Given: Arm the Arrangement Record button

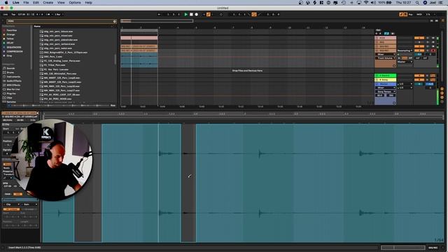Looking at the screenshot, I should [x=196, y=14].
